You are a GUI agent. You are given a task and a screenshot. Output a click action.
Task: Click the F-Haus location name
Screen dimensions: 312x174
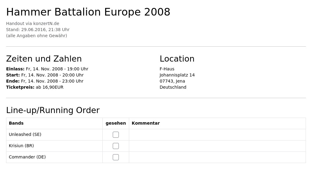point(167,69)
